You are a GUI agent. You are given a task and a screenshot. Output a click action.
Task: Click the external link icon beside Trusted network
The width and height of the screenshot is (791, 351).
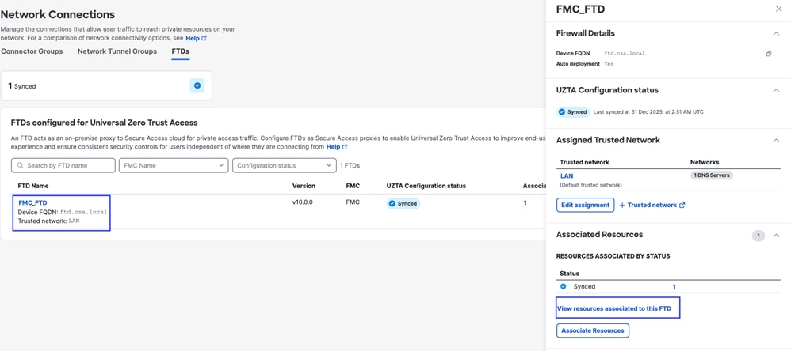pos(682,206)
